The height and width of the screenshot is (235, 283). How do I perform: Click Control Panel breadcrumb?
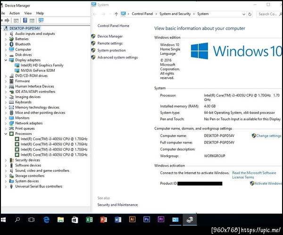pos(142,14)
